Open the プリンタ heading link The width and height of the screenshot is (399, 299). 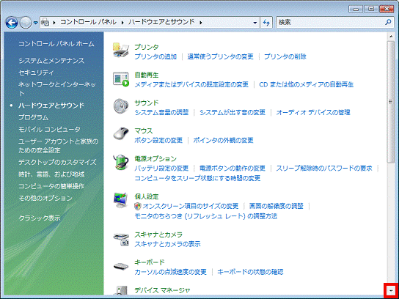point(147,47)
